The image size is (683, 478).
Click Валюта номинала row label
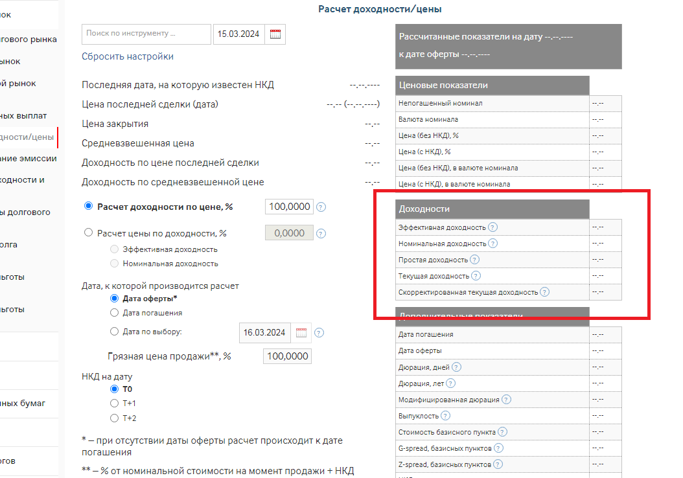pyautogui.click(x=428, y=119)
